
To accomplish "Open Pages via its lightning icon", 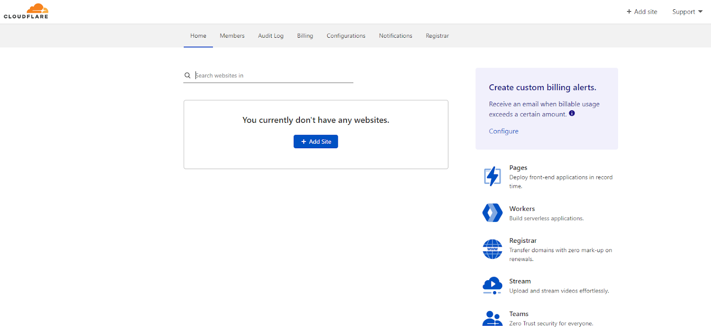I will coord(492,176).
